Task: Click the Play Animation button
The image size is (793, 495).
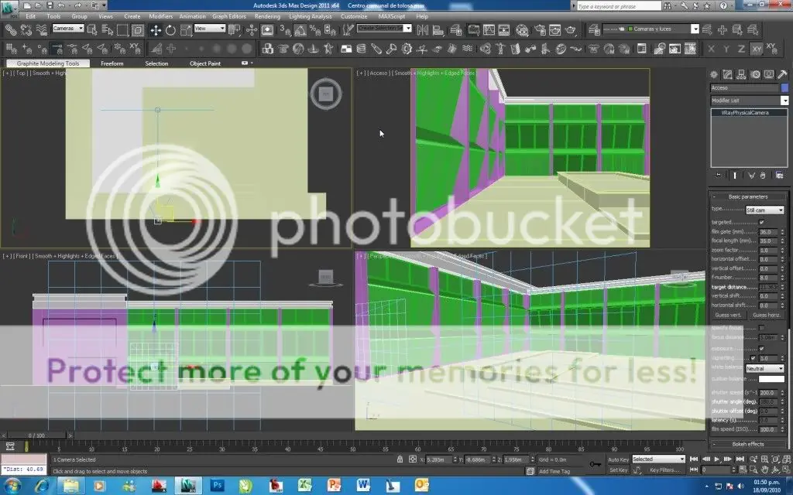Action: [x=716, y=459]
